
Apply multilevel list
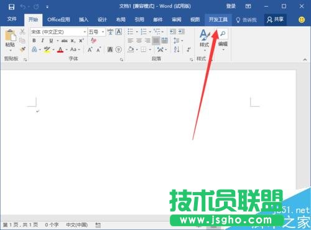(x=157, y=32)
